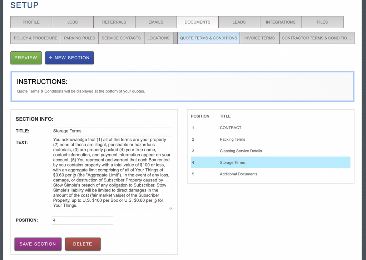
Task: Open Policy & Procedure sub-tab
Action: click(35, 38)
